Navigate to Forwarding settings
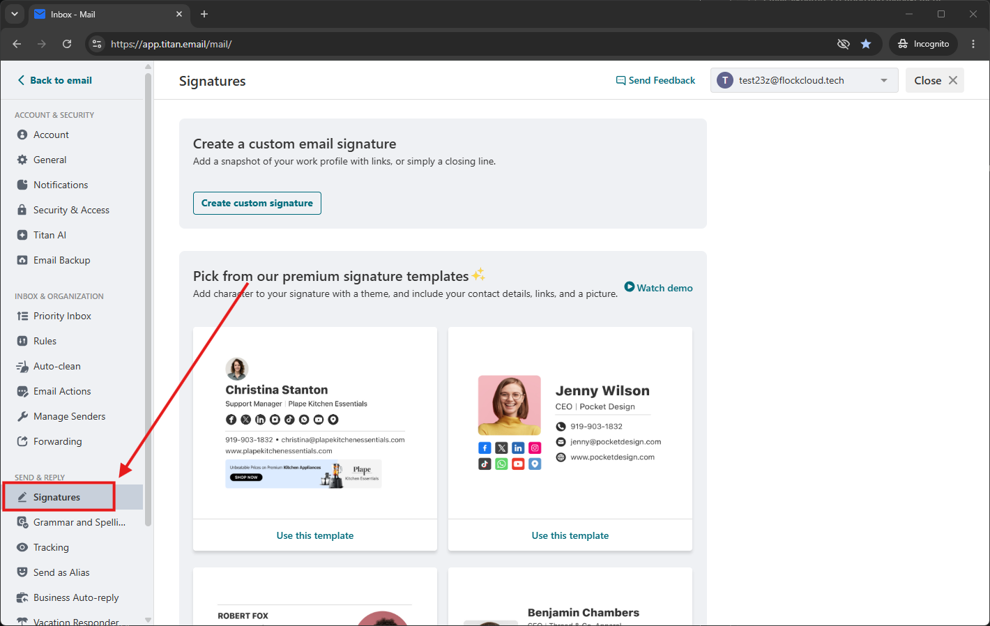 72,441
